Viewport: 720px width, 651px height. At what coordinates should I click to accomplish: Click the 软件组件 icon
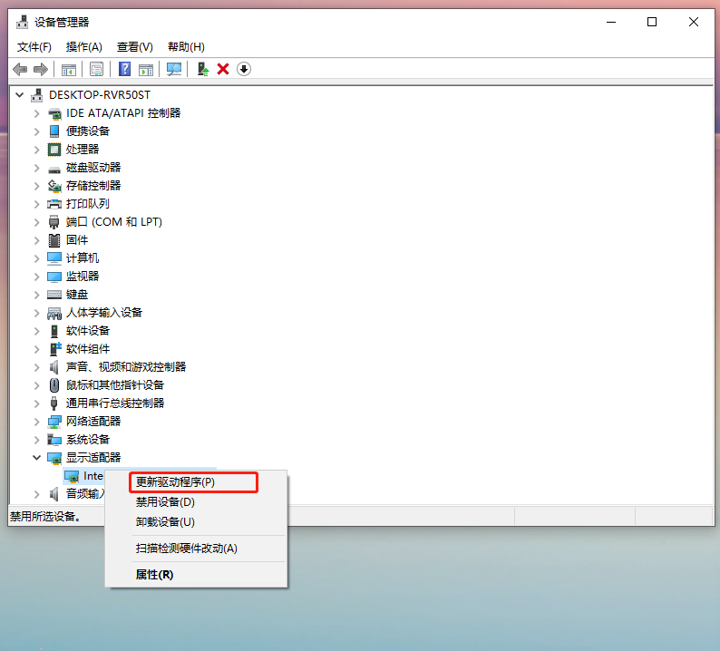click(x=54, y=349)
